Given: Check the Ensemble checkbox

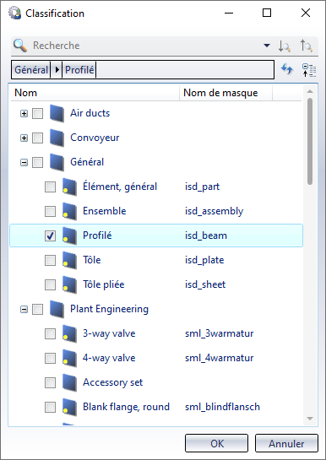Looking at the screenshot, I should (x=50, y=211).
